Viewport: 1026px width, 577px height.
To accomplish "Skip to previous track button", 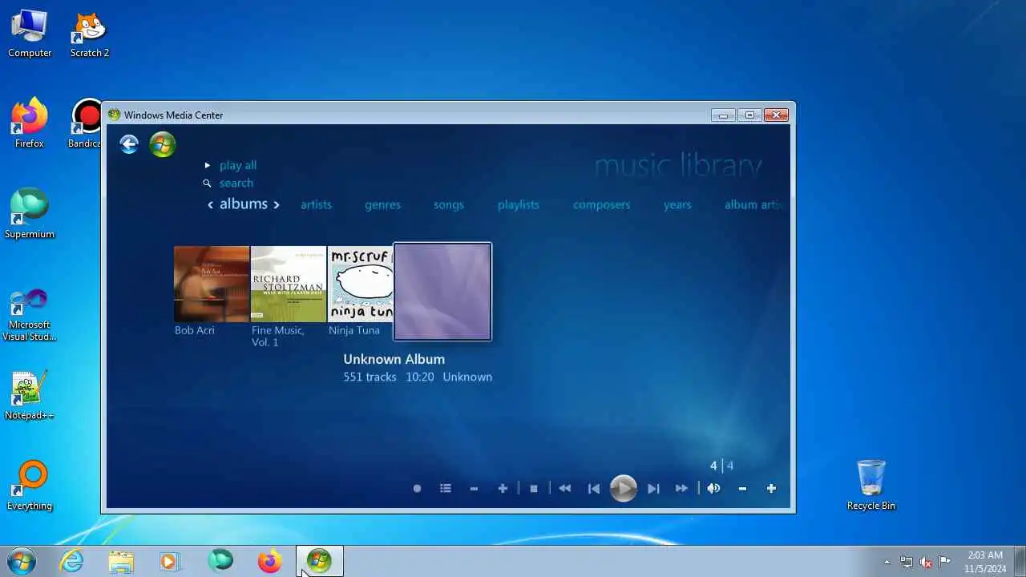I will pos(594,488).
